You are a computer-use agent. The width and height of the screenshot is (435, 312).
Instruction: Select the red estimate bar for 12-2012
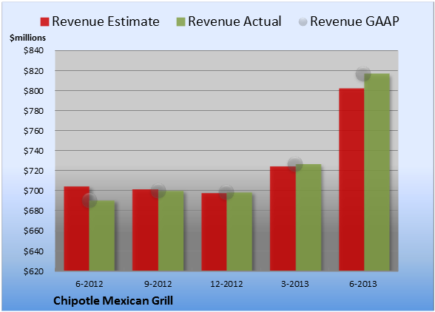[214, 232]
